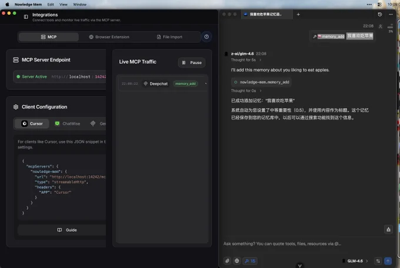The height and width of the screenshot is (268, 400).
Task: Open the tools button showing 15
Action: tap(250, 261)
